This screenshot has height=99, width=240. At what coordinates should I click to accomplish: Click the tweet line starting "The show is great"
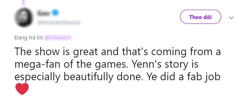pyautogui.click(x=118, y=51)
